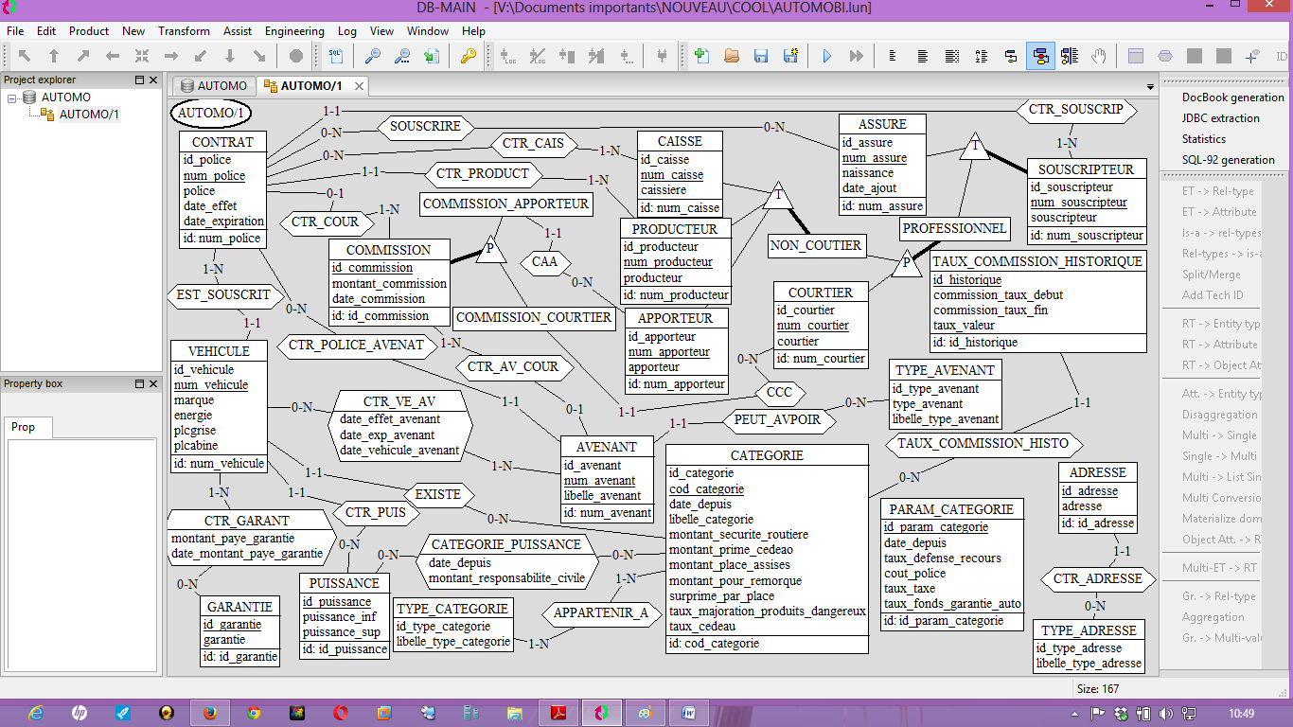Switch to graphical compact view icon
1293x727 pixels.
(1011, 56)
